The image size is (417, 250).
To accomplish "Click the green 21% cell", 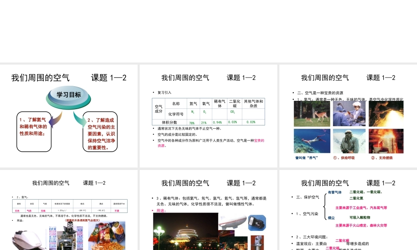I will pyautogui.click(x=204, y=123).
